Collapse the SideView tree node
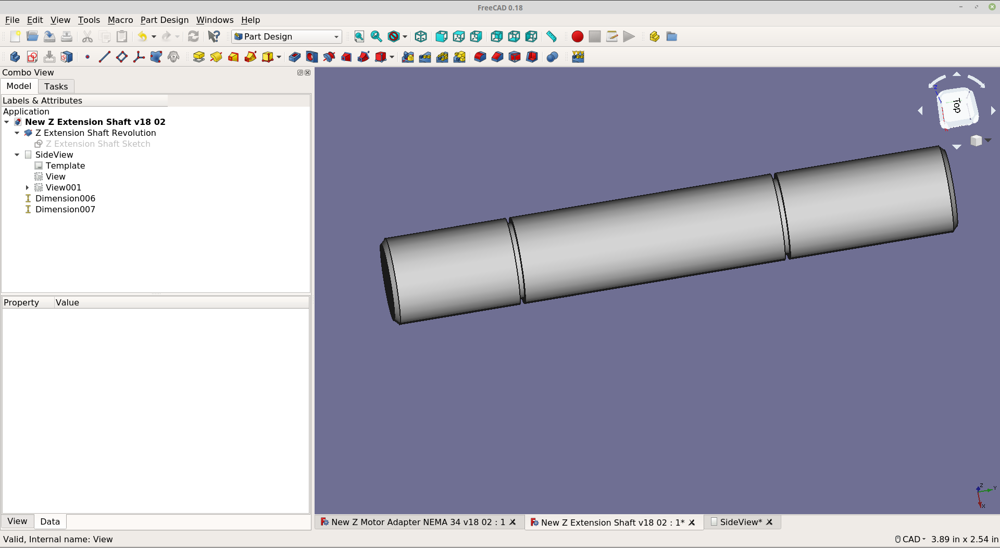Viewport: 1000px width, 548px height. point(17,155)
